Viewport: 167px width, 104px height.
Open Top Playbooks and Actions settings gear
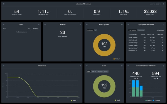coord(163,24)
